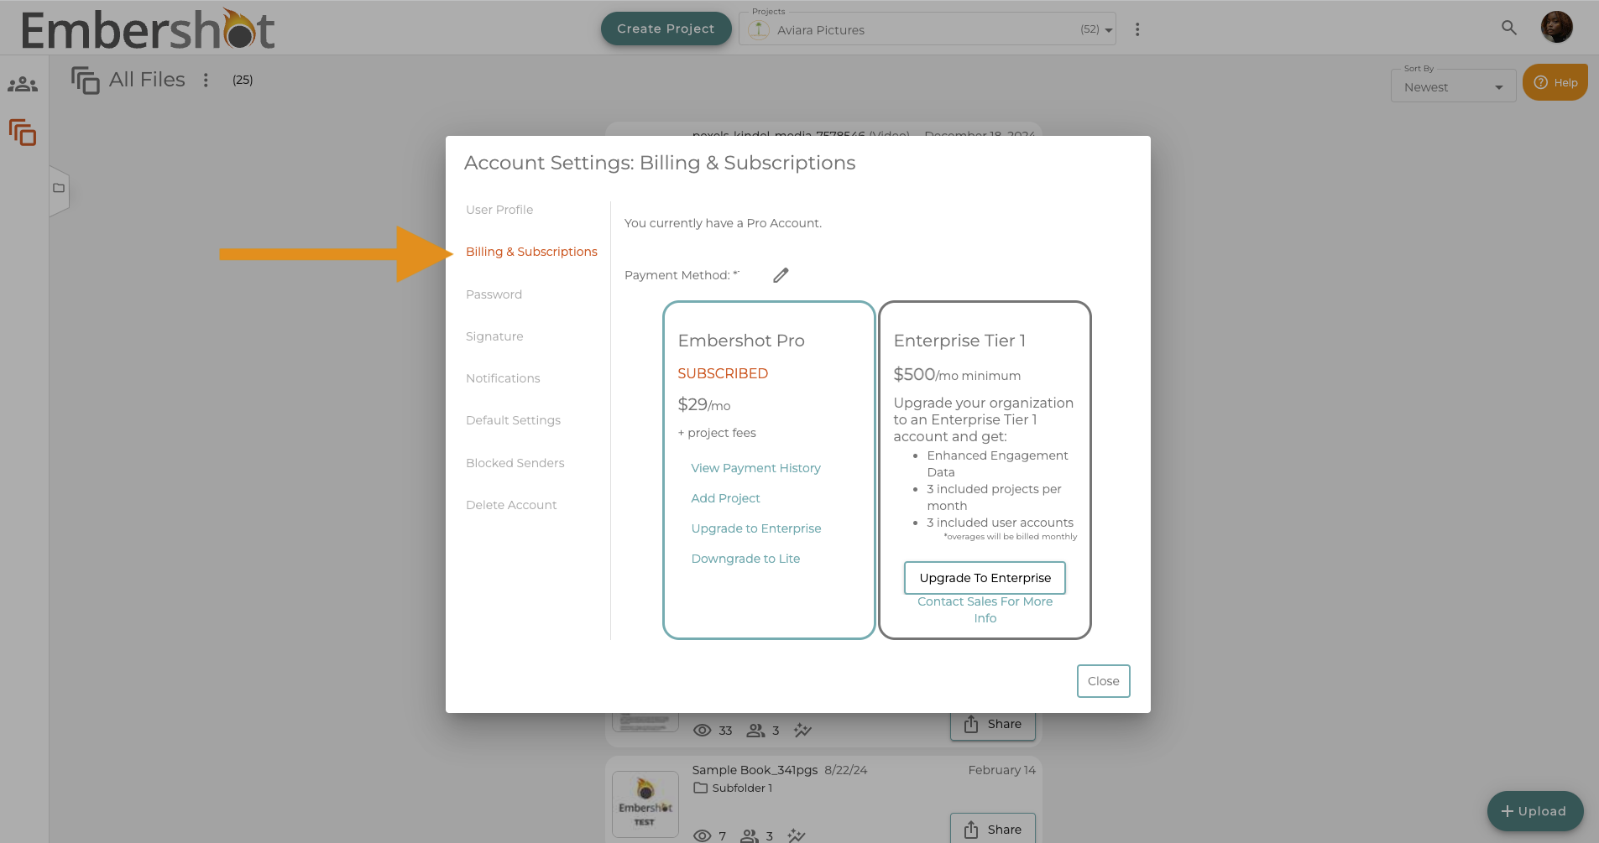Select the Notifications settings tab

(x=503, y=378)
